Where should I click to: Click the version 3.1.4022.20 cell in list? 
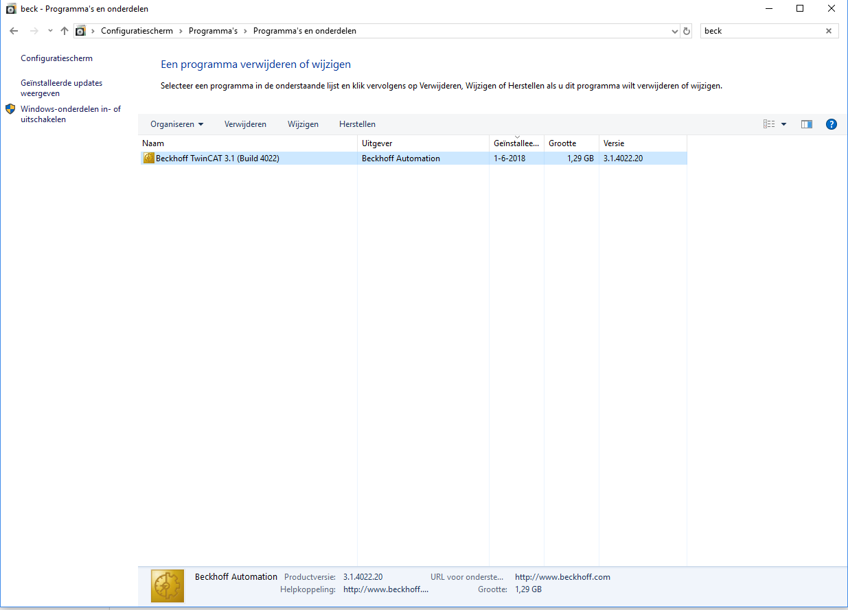pos(623,159)
